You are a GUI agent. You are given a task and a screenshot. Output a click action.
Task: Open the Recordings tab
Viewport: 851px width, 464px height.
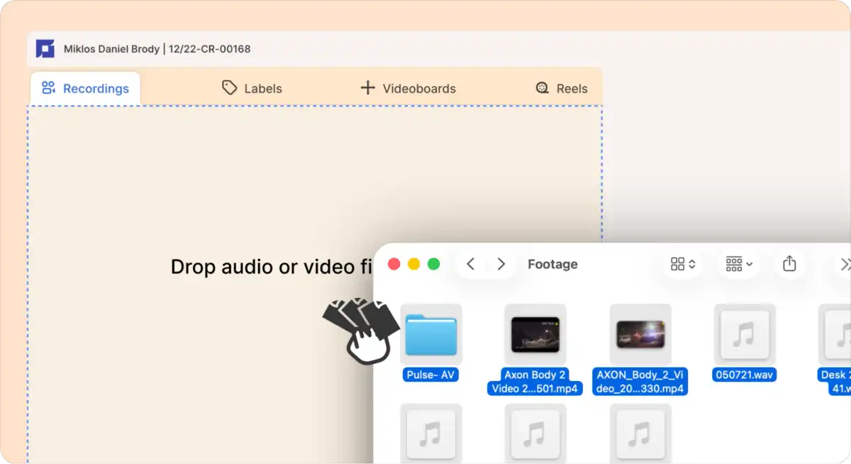[x=85, y=89]
